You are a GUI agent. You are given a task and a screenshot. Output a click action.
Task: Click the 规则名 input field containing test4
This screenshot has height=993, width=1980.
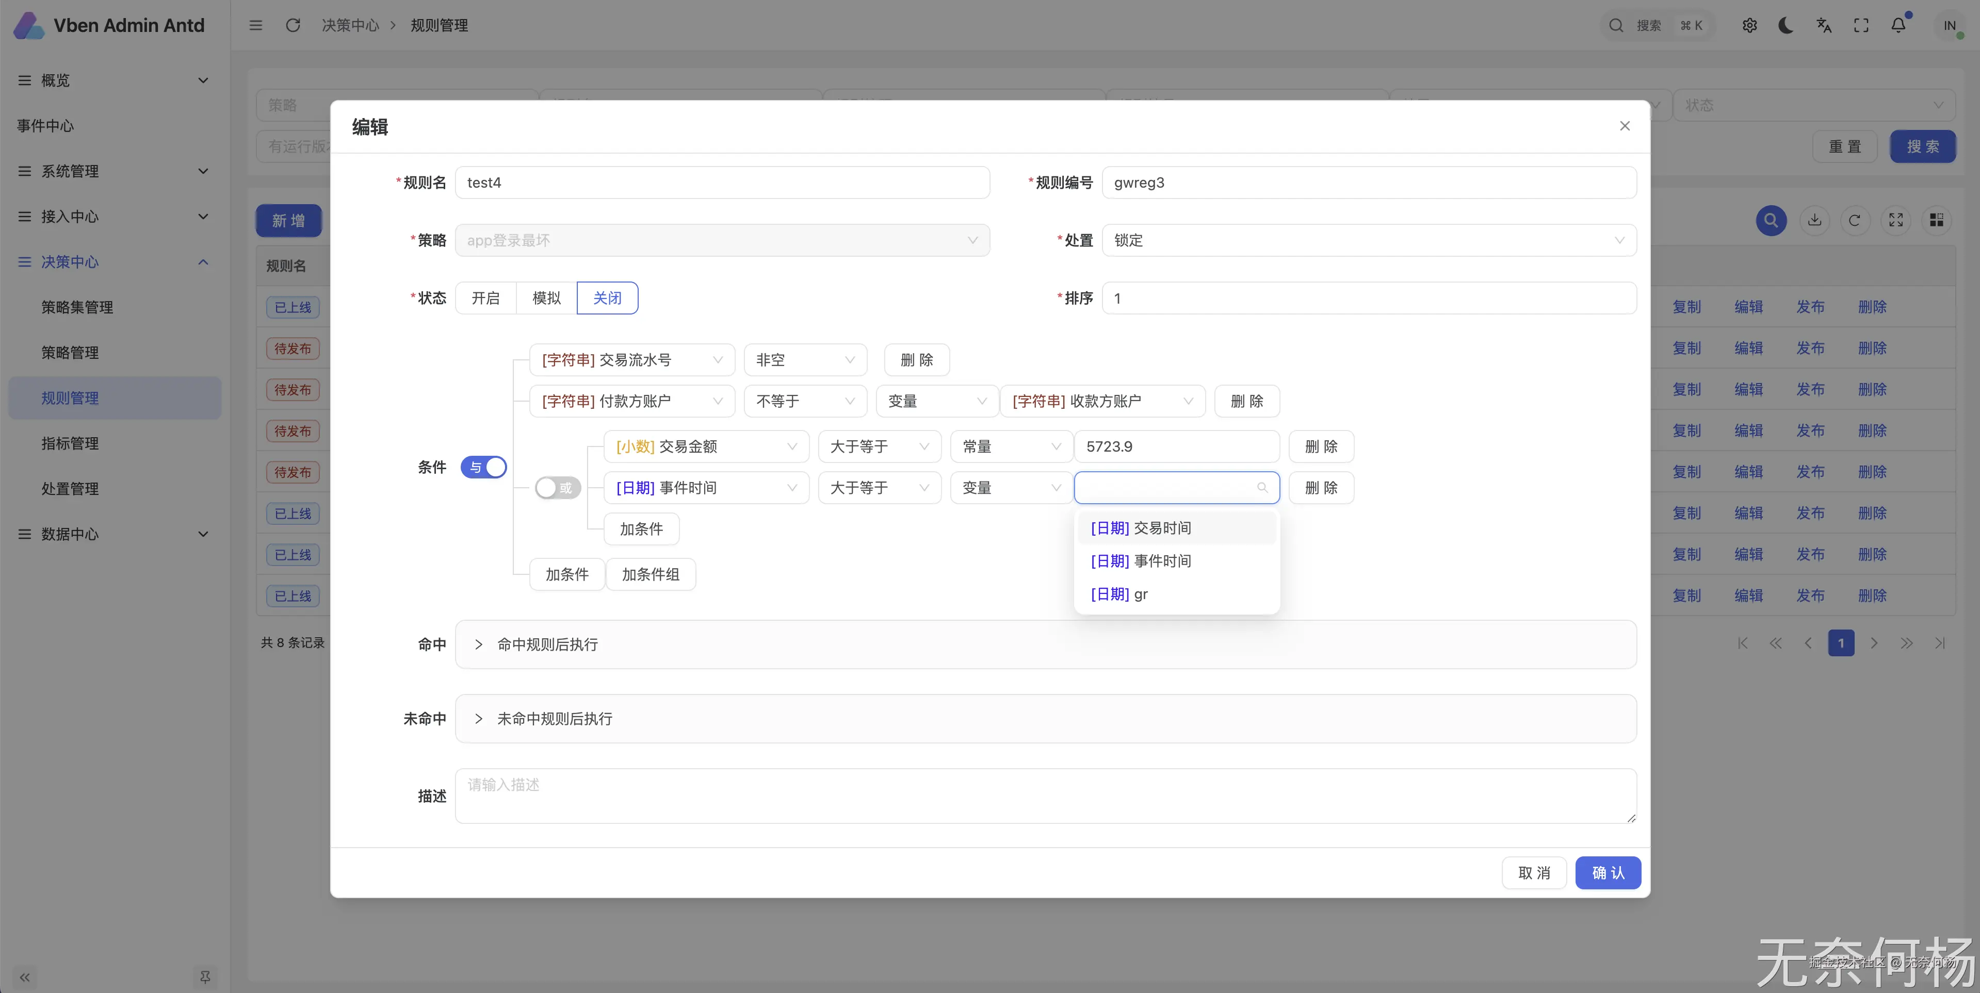[x=722, y=183]
